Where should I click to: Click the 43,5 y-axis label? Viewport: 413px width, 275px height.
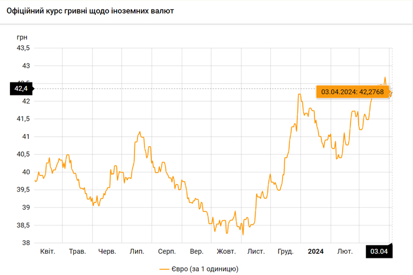pos(22,48)
